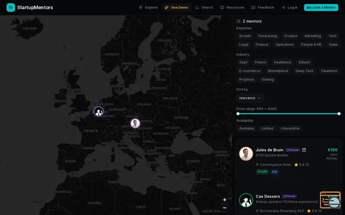Select the Edtech industry chip

304,62
